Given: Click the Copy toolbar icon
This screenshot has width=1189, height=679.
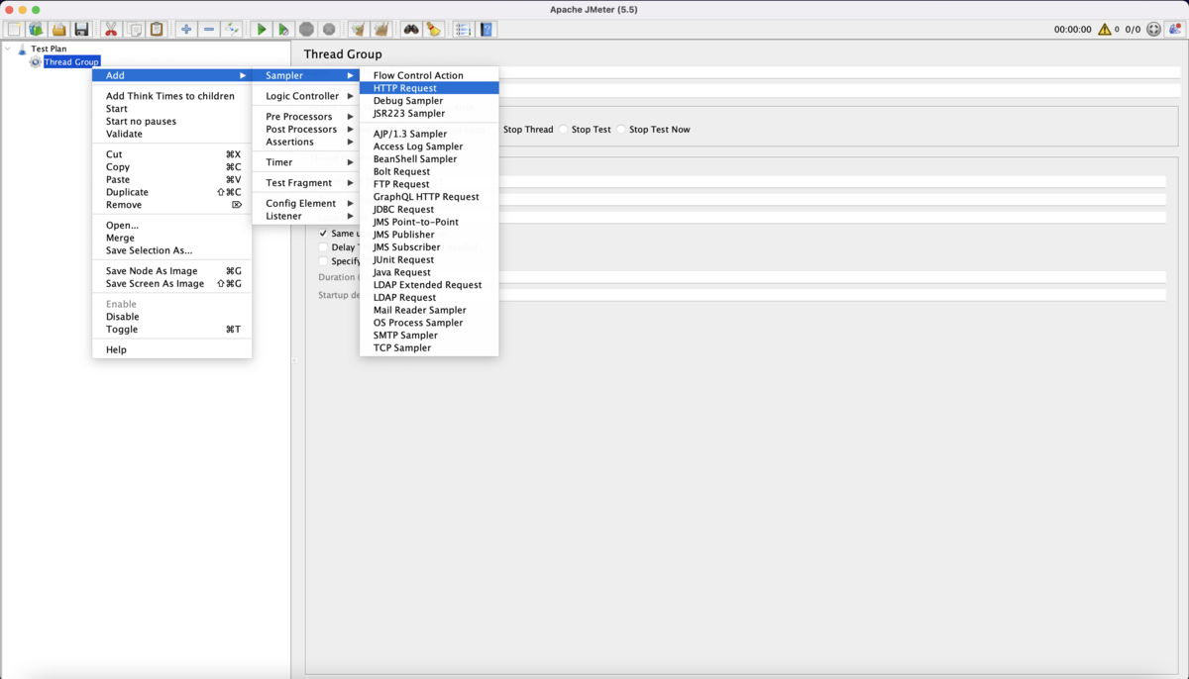Looking at the screenshot, I should point(134,30).
